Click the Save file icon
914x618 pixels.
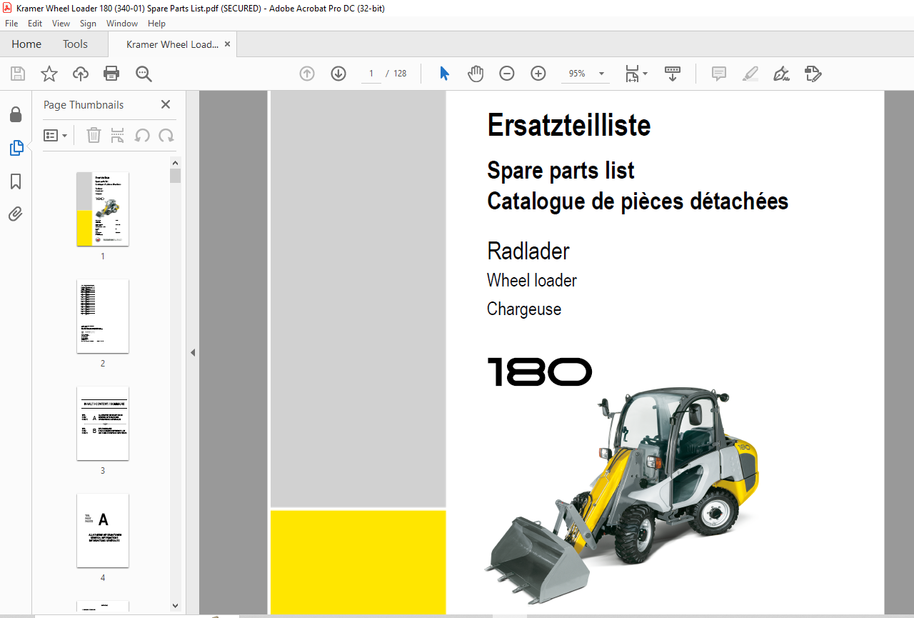[x=18, y=74]
